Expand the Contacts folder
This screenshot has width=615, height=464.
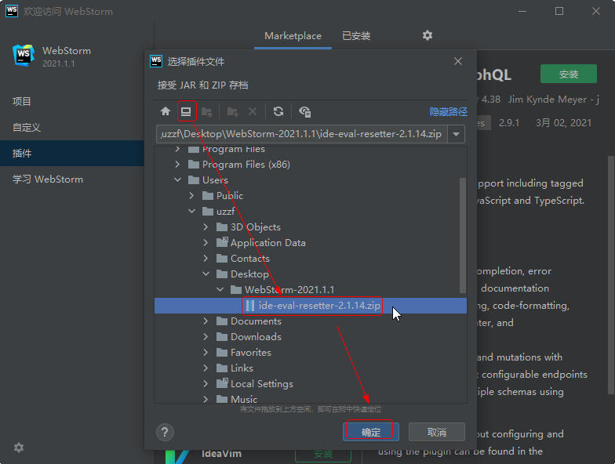[x=206, y=259]
